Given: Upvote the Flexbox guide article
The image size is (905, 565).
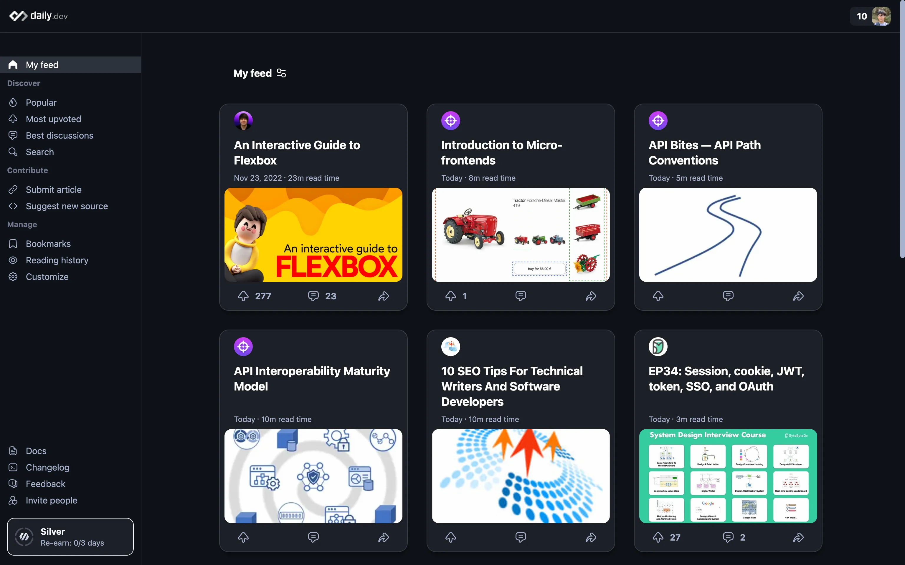Looking at the screenshot, I should [x=243, y=296].
